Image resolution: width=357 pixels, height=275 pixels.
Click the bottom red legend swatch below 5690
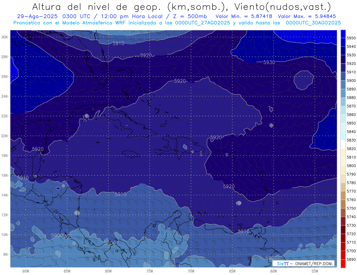pos(343,263)
